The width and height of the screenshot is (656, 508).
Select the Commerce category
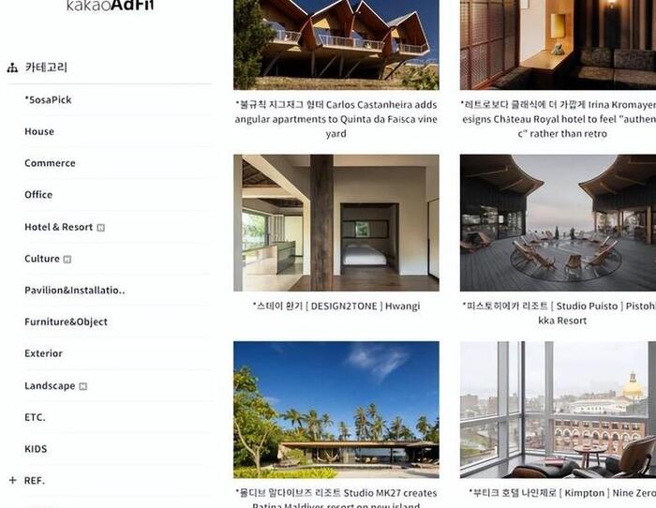50,163
